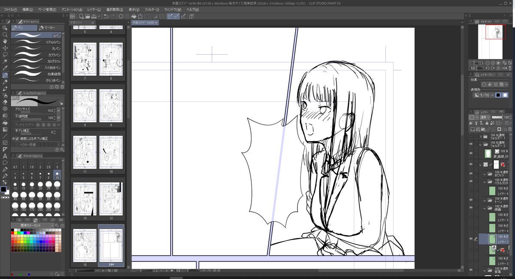Click the help question mark icon
Screen dimensions: 515x279
pyautogui.click(x=191, y=16)
